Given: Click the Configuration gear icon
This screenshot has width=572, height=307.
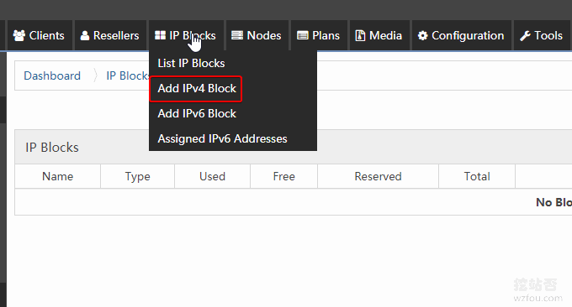Looking at the screenshot, I should [x=423, y=35].
